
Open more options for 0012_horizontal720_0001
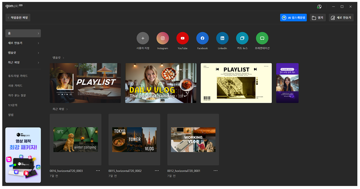[x=215, y=171]
